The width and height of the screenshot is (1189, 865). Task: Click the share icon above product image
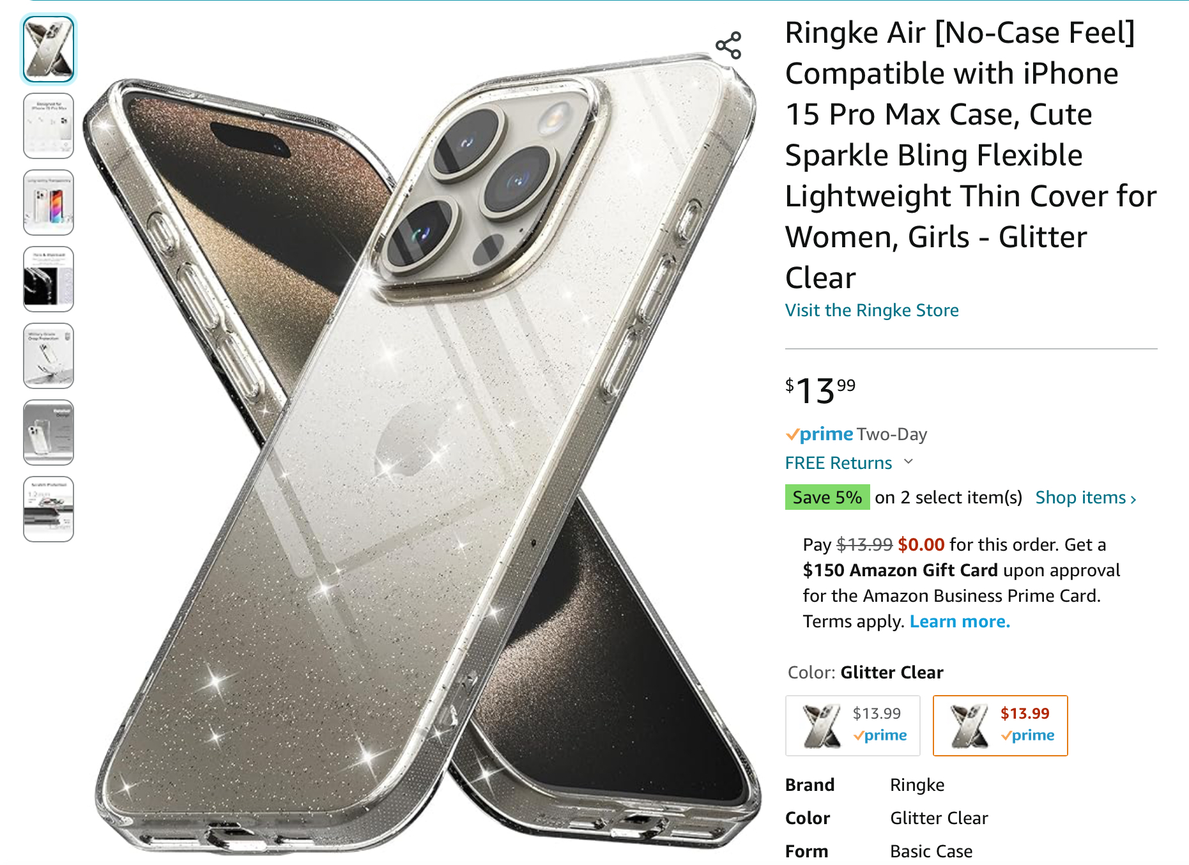(728, 46)
